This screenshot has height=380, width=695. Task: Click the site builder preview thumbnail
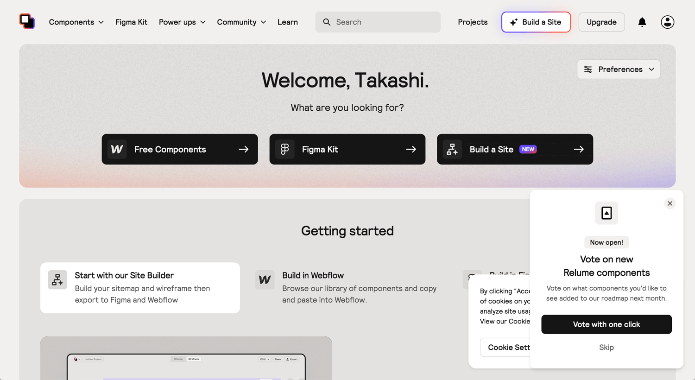point(186,358)
